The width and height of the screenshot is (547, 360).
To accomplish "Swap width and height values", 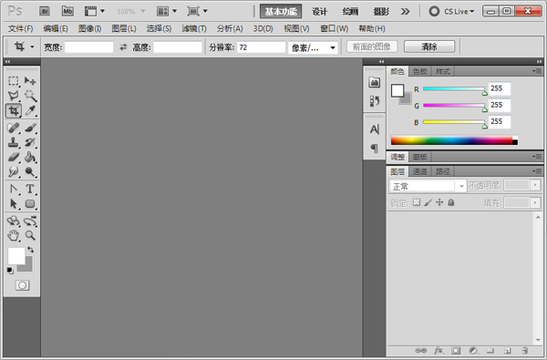I will pos(123,46).
